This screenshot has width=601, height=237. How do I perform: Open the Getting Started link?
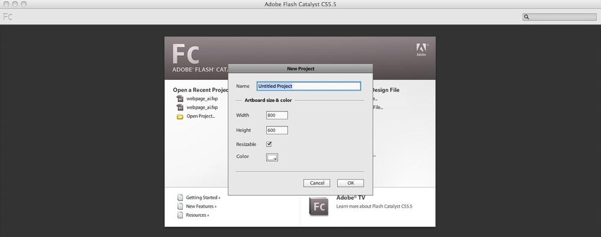[203, 197]
